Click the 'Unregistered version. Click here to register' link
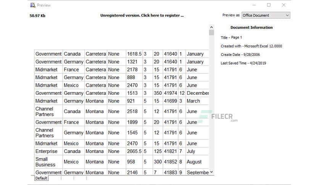 pyautogui.click(x=142, y=15)
